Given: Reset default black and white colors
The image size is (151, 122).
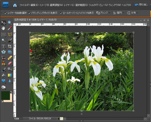Looking at the screenshot, I should point(2,101).
